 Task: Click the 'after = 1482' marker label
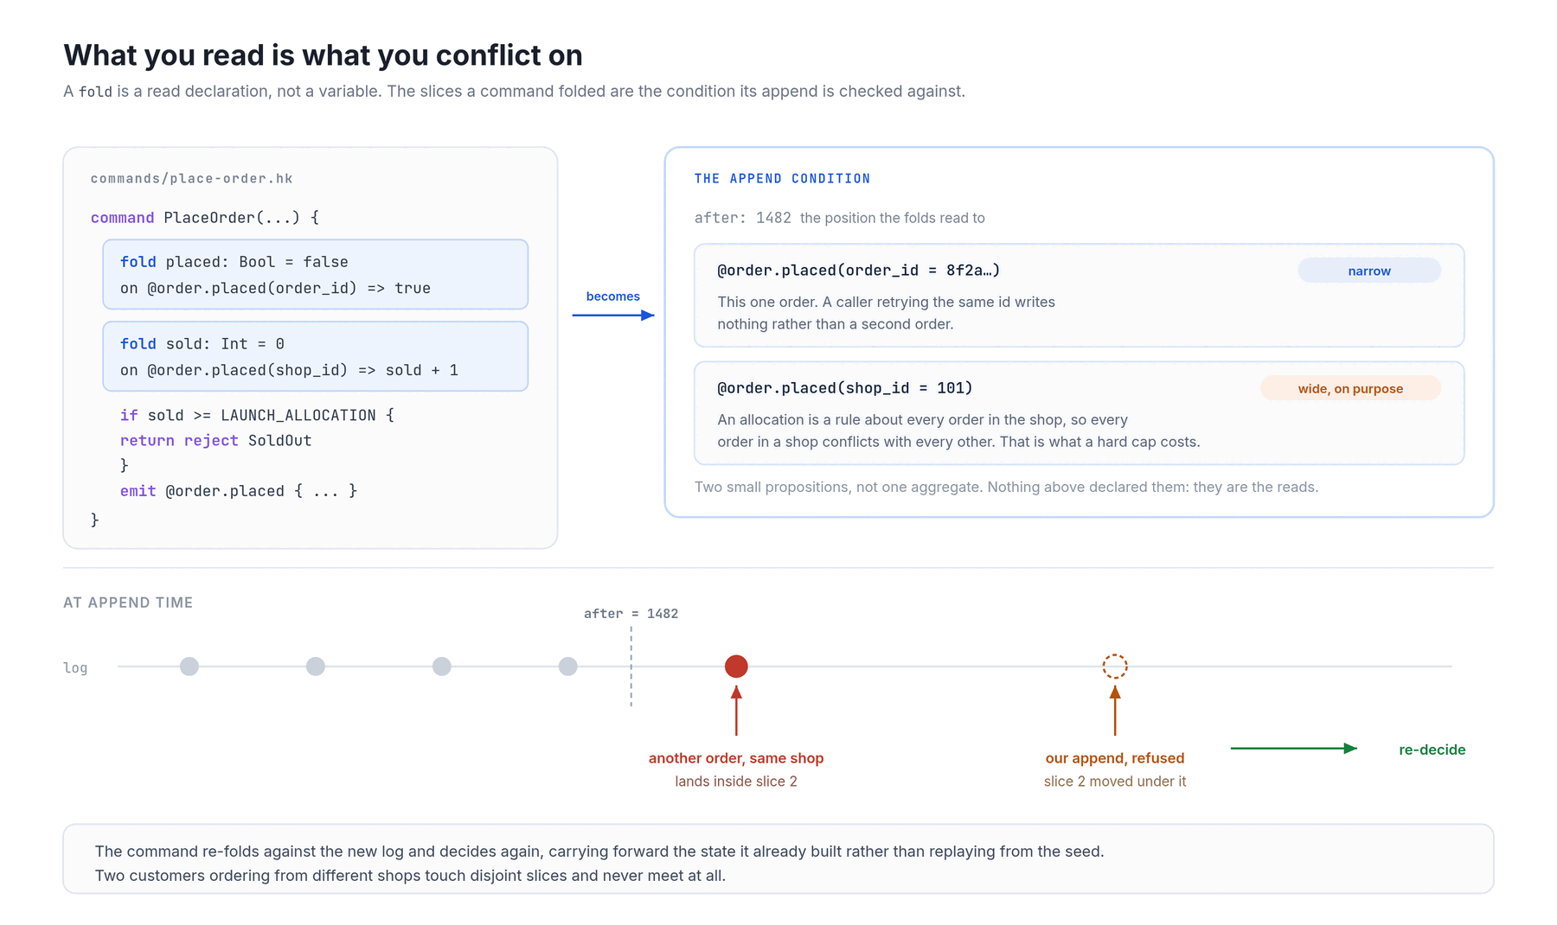(631, 614)
